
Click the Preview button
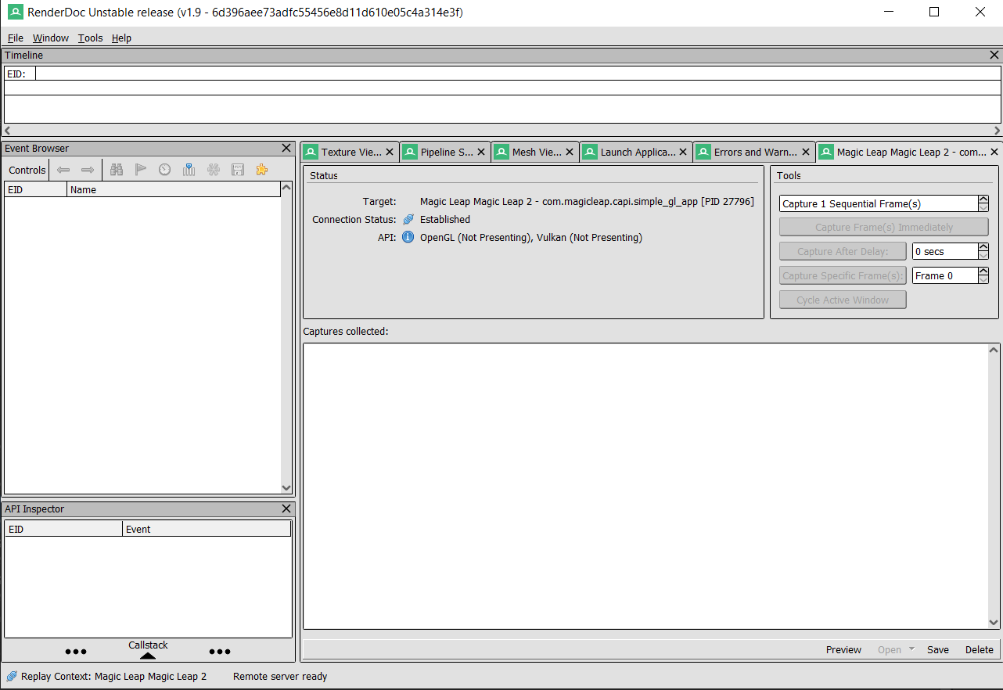coord(843,649)
